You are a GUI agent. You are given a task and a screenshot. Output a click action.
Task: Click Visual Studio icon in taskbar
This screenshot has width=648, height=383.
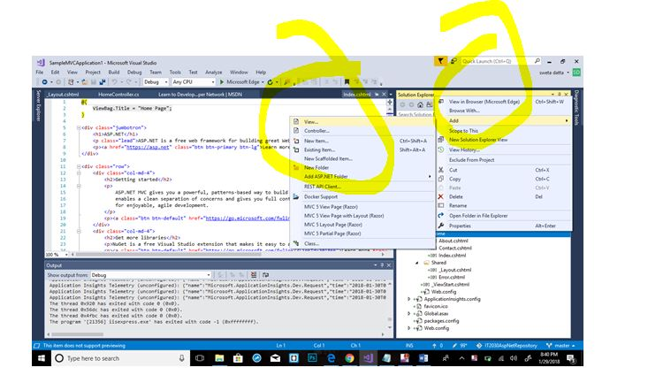pyautogui.click(x=368, y=357)
